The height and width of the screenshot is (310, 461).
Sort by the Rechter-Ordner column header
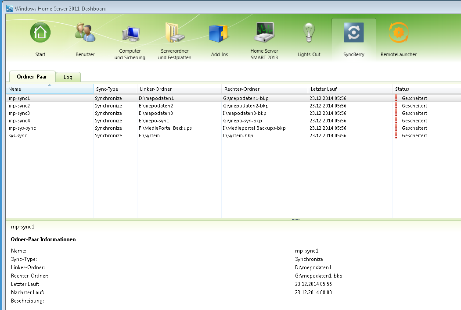click(265, 89)
